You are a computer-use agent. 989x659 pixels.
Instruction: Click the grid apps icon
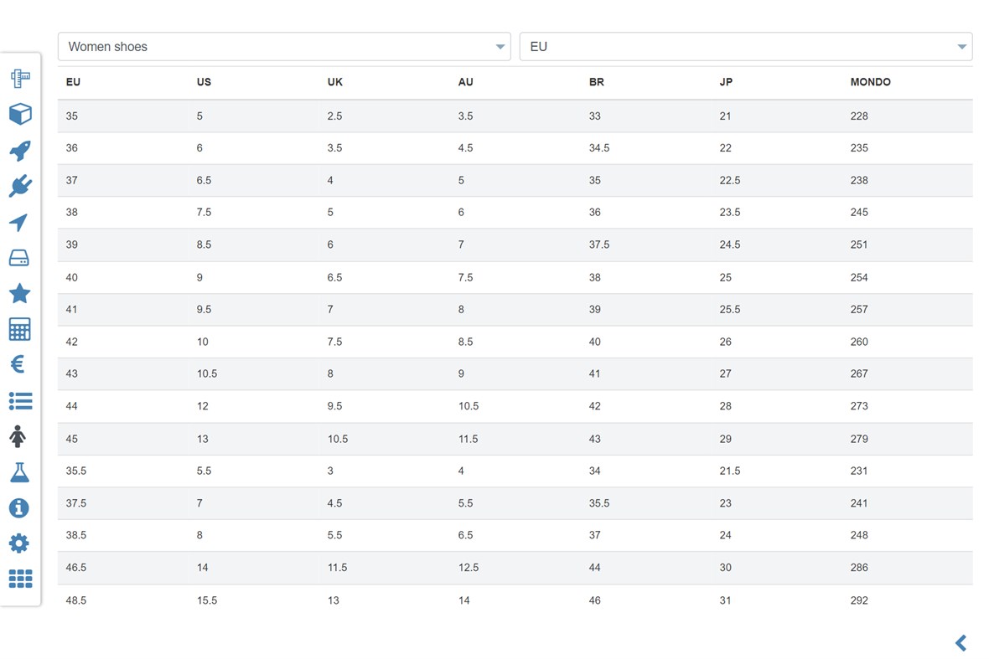tap(20, 579)
